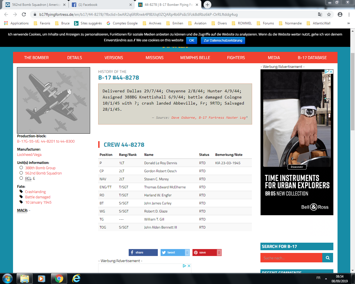Reload the page with refresh icon

tap(24, 14)
